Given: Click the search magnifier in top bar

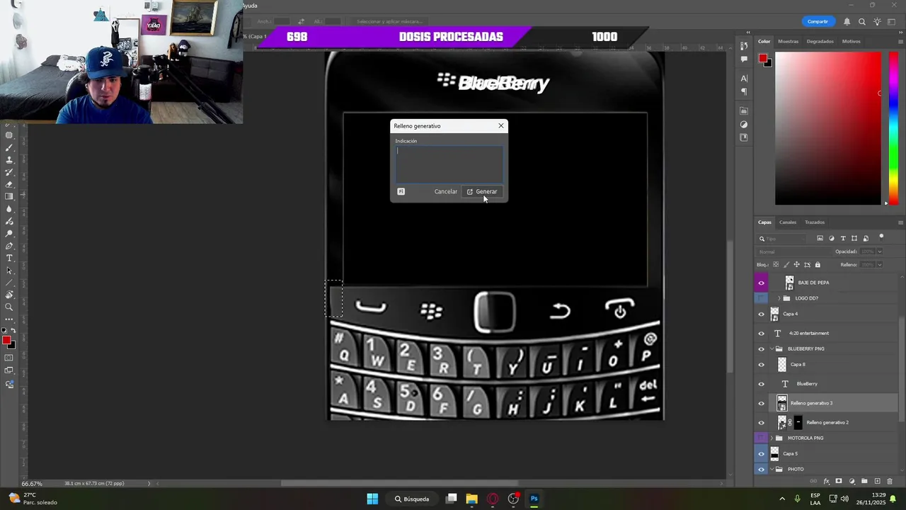Looking at the screenshot, I should coord(862,22).
